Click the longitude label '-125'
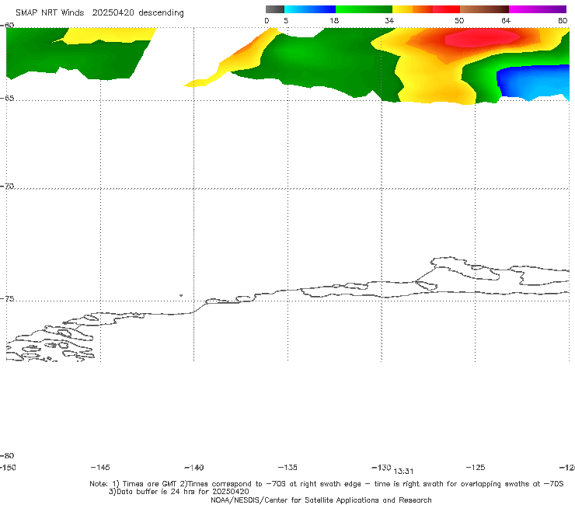 [x=476, y=467]
